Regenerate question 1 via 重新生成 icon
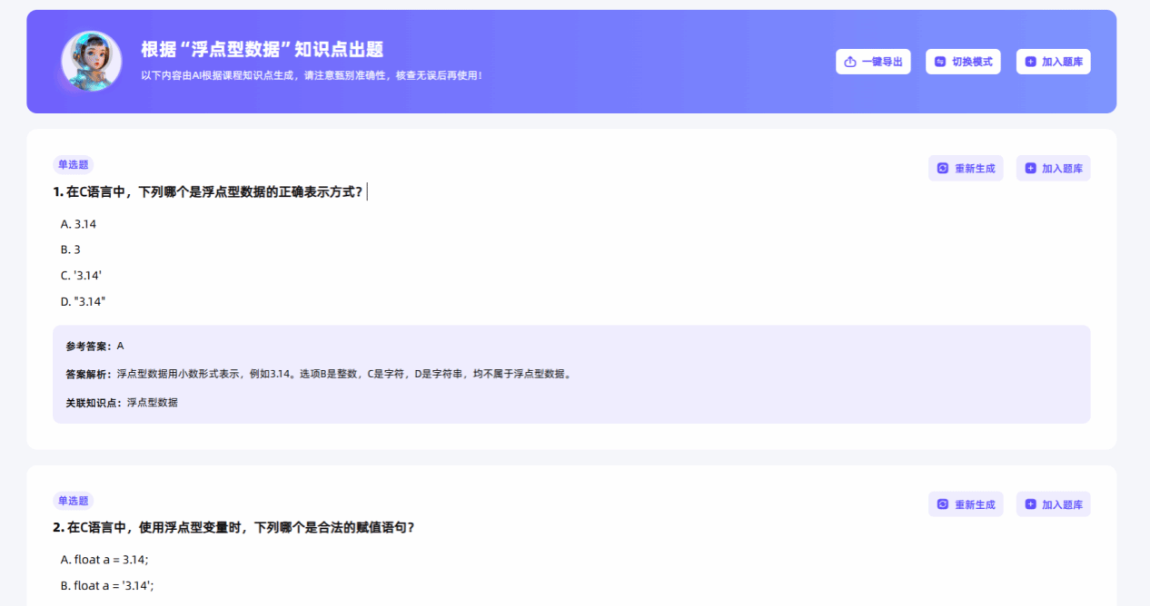The image size is (1150, 606). [x=943, y=169]
